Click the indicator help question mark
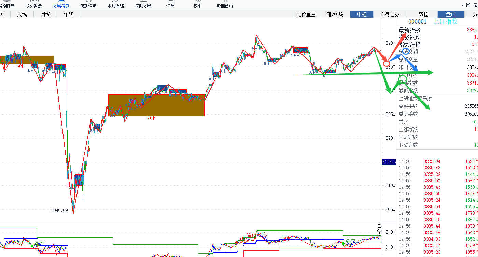The height and width of the screenshot is (257, 478). tap(379, 234)
